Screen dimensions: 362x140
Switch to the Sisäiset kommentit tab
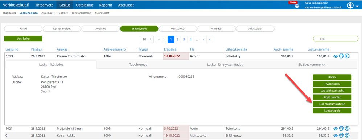(x=312, y=65)
